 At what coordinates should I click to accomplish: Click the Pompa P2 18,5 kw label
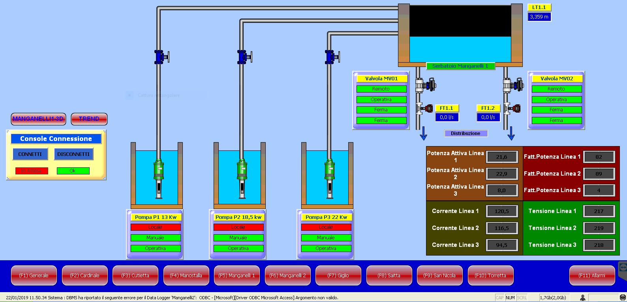coord(238,217)
